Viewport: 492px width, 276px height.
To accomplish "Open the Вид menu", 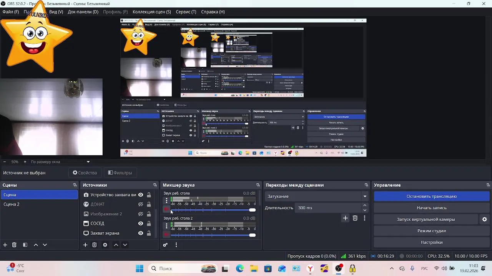I will click(56, 12).
